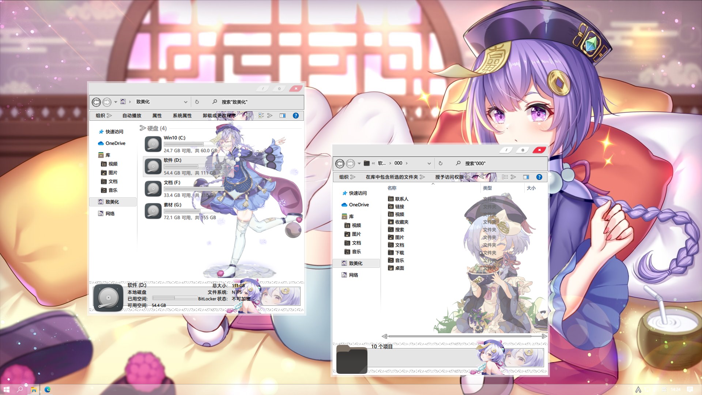Toggle preview pane in 致美化 window
This screenshot has width=702, height=395.
click(x=283, y=116)
